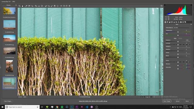Select the Spot Removal tool
The height and width of the screenshot is (109, 194).
point(46,6)
